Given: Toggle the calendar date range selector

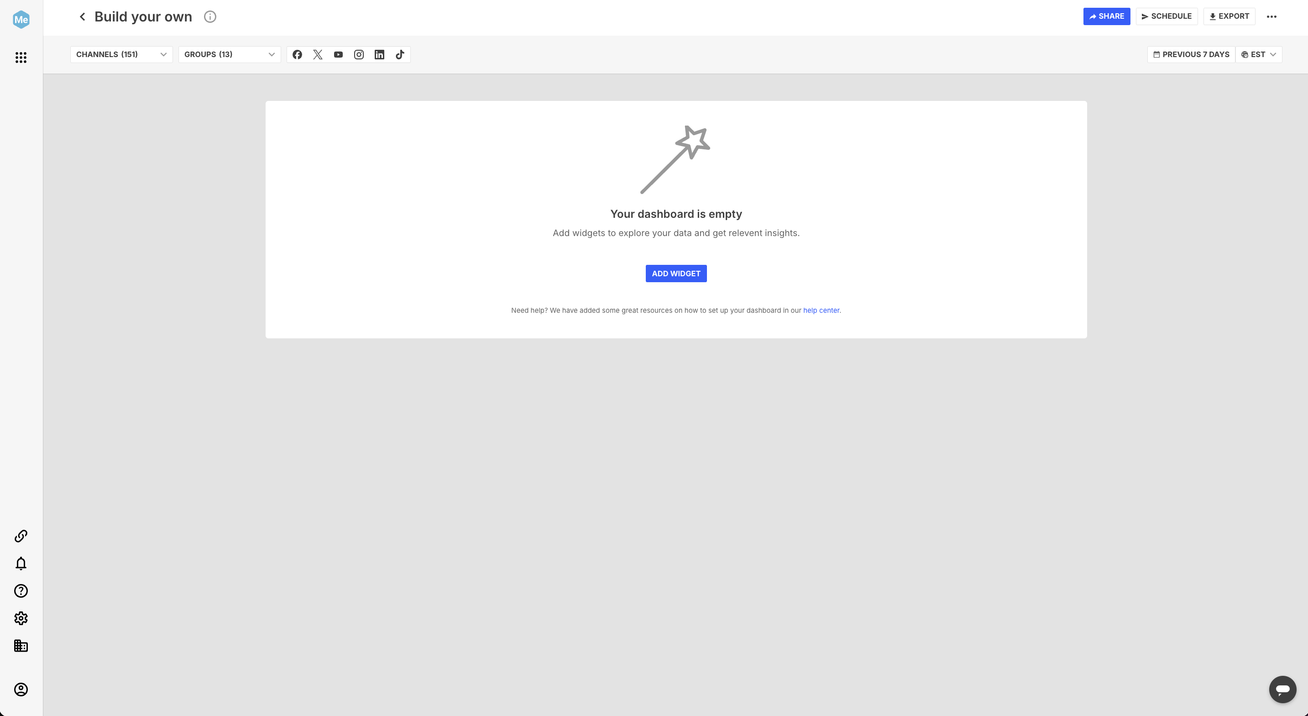Looking at the screenshot, I should (x=1191, y=55).
